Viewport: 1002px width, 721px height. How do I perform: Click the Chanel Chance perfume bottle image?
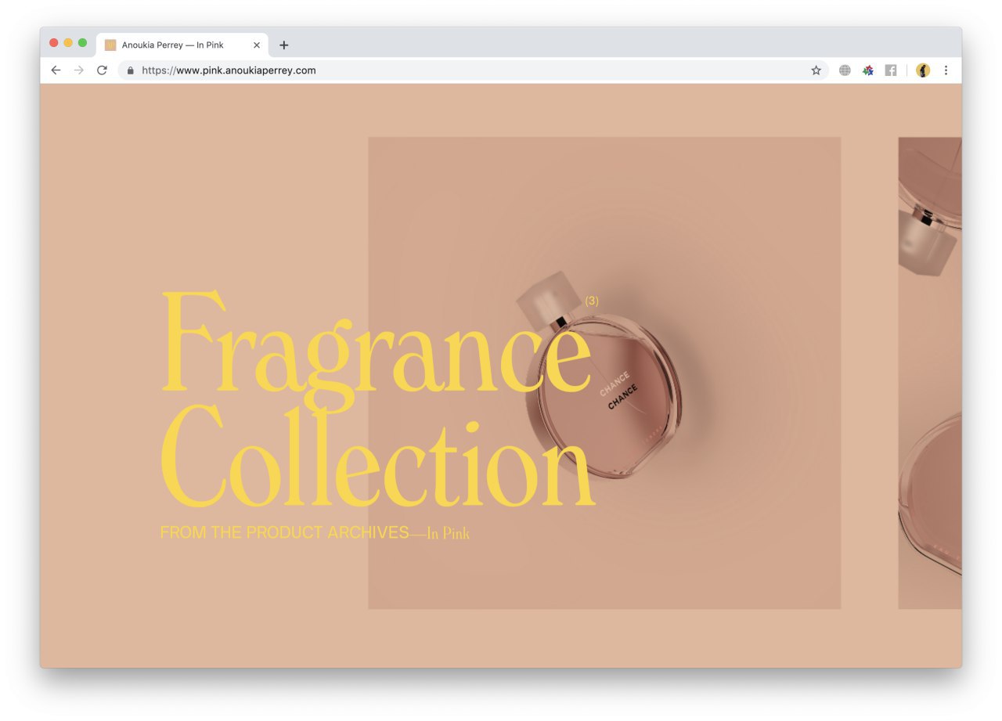pyautogui.click(x=604, y=373)
